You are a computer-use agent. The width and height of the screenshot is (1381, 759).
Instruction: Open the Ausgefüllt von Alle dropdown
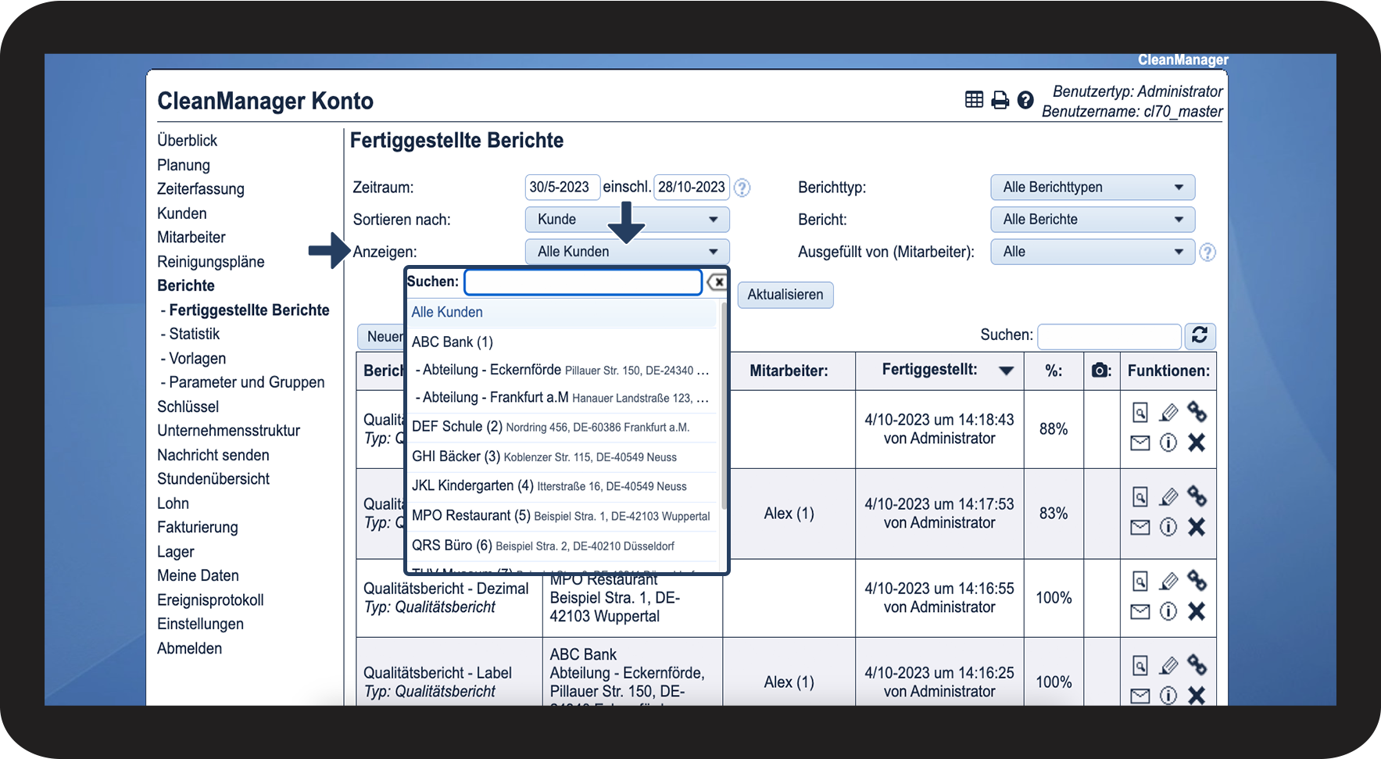[x=1093, y=252]
